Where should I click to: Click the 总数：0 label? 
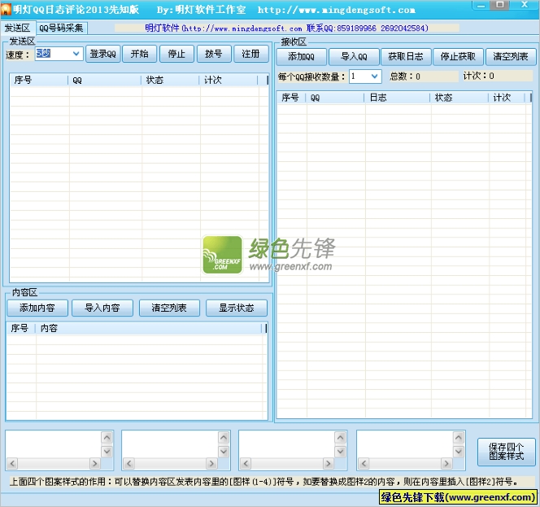pyautogui.click(x=405, y=76)
